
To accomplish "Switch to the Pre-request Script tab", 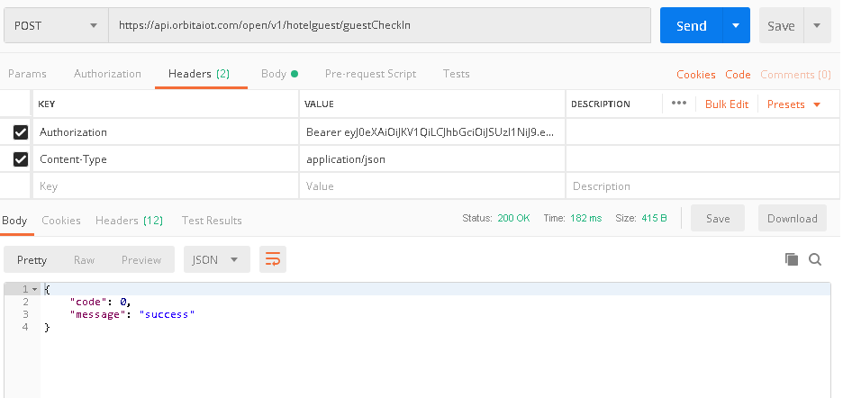I will [370, 74].
